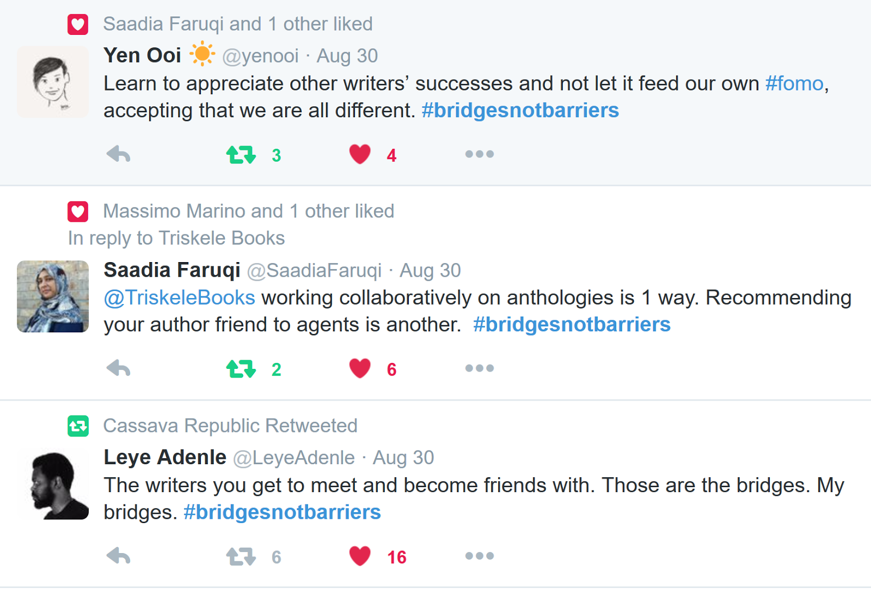Unlike Yen Ooi's tweet
871x589 pixels.
tap(360, 155)
